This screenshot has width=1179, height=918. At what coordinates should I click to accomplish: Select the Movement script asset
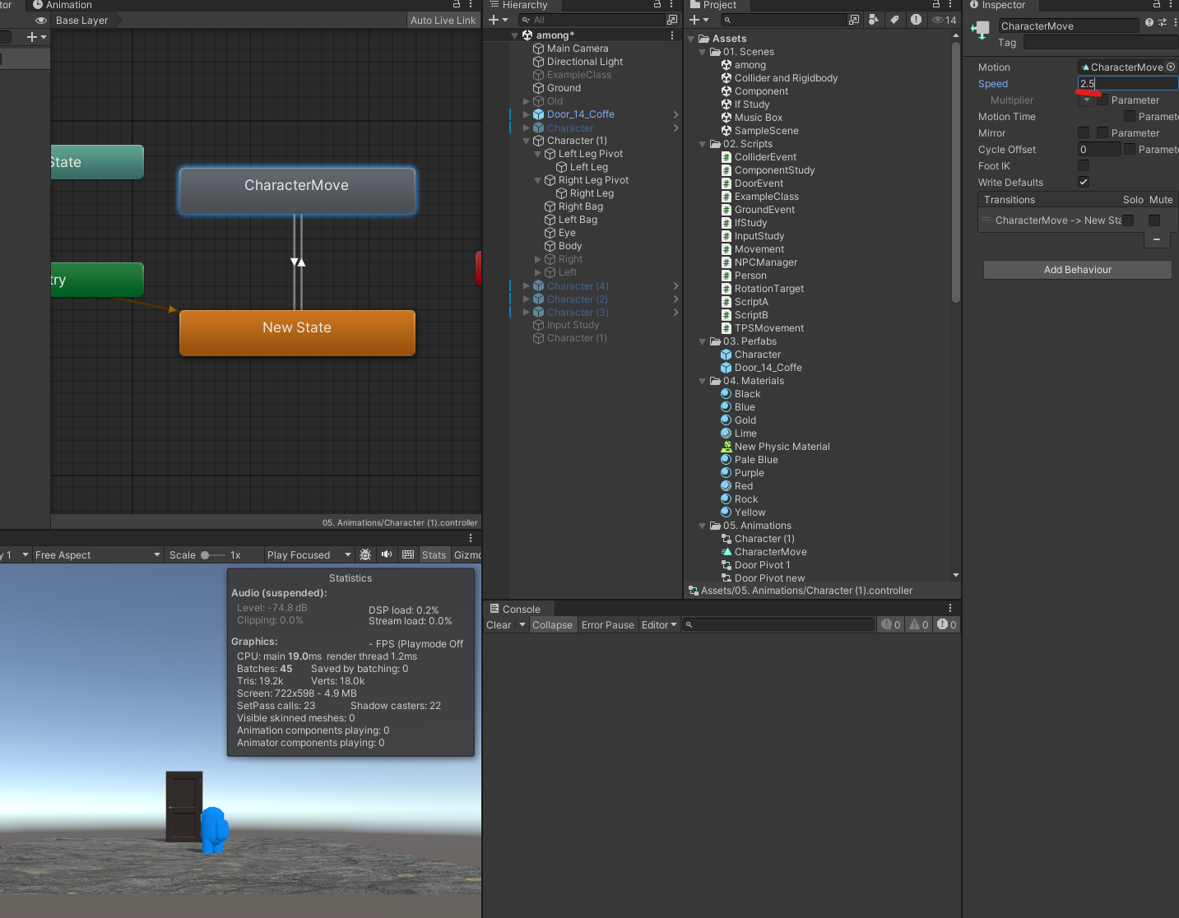759,249
